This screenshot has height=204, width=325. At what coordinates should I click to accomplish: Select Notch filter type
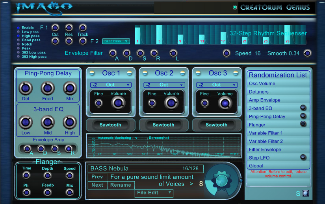19,44
